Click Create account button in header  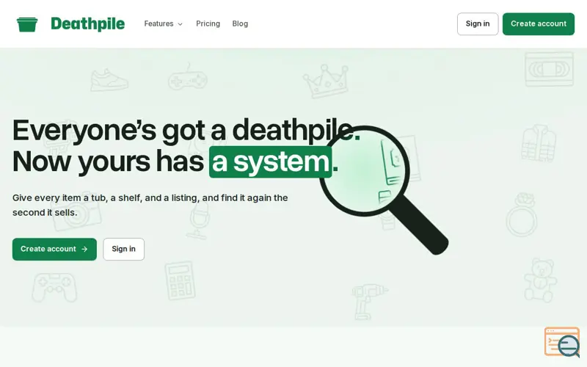point(538,24)
